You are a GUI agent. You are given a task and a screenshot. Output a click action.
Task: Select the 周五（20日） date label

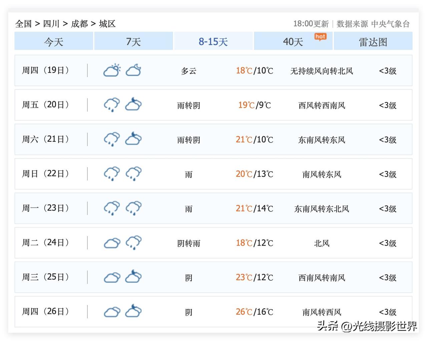[46, 105]
